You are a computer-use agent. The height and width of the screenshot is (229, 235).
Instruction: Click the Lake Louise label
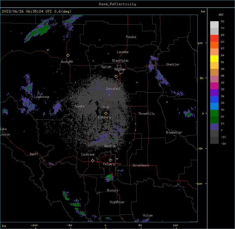pyautogui.click(x=5, y=132)
